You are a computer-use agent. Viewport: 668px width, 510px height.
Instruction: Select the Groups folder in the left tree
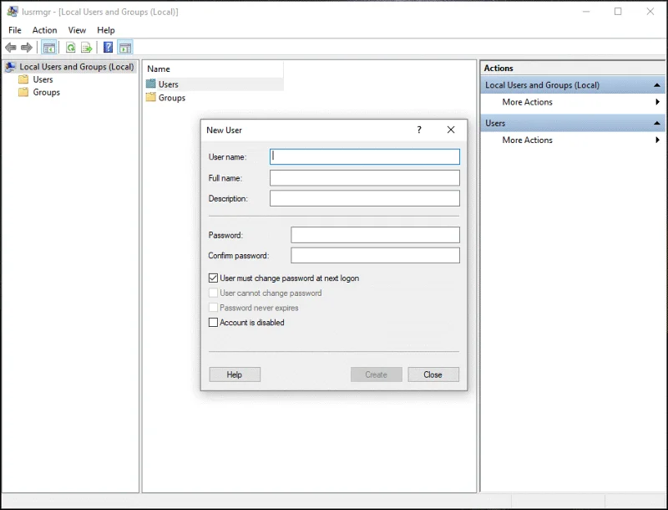point(46,92)
